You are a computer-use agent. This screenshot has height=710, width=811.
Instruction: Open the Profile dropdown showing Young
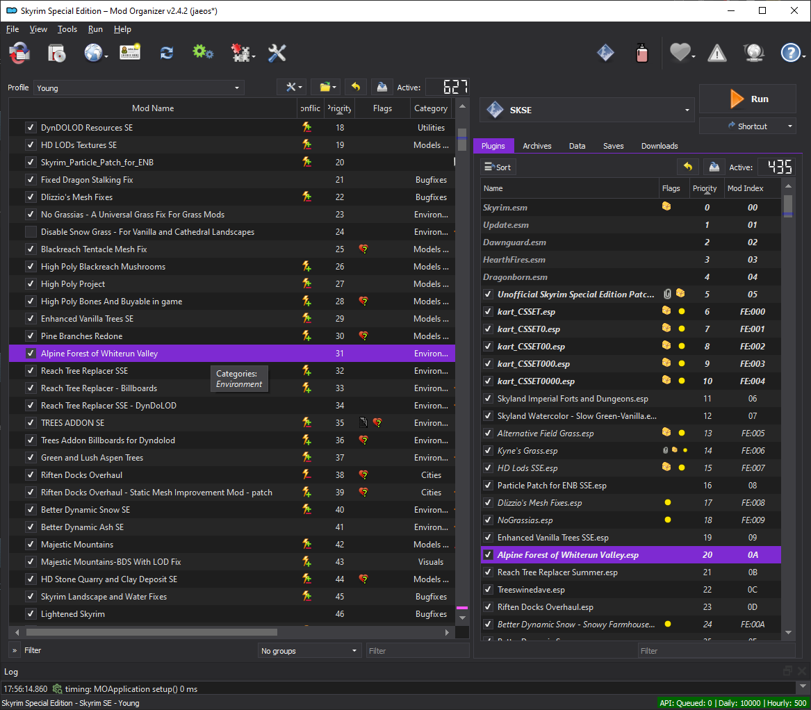pos(138,88)
